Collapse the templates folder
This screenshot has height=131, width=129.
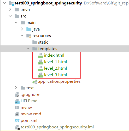(28, 49)
